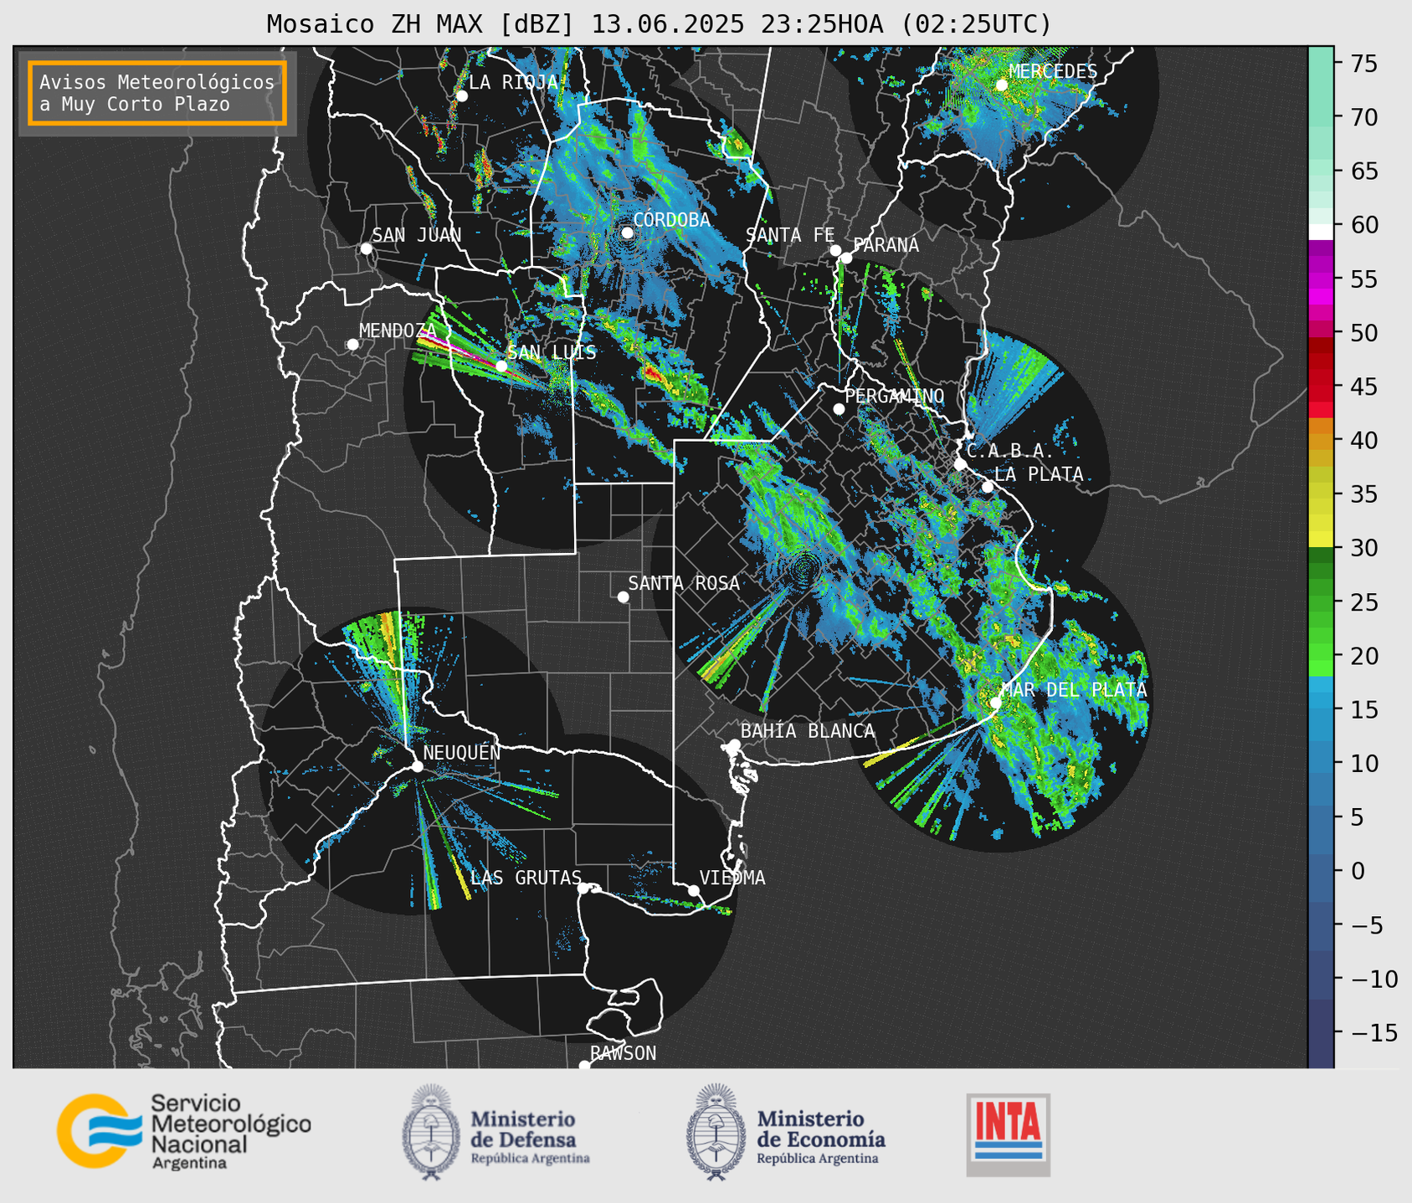Screen dimensions: 1412x1203
Task: Click the San Juan city marker dot
Action: point(366,248)
